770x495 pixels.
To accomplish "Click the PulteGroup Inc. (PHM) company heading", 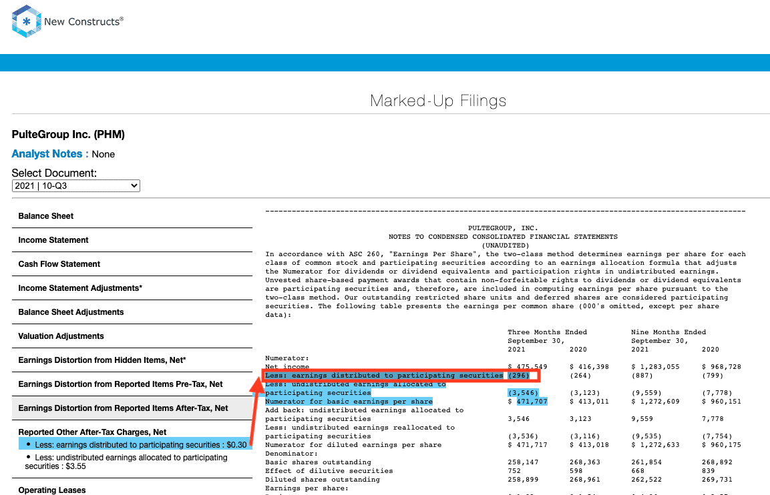I will click(x=68, y=134).
